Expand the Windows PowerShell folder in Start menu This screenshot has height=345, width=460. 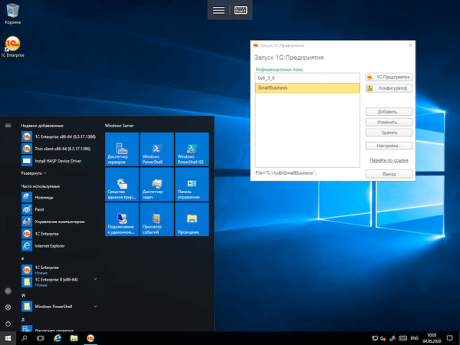coord(95,305)
